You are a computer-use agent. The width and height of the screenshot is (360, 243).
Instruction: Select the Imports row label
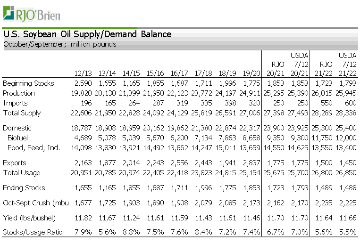pyautogui.click(x=15, y=103)
